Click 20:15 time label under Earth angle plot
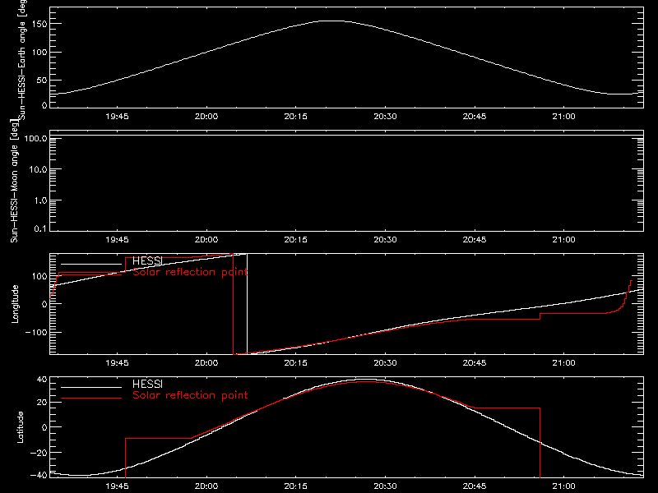658x493 pixels. tap(296, 116)
